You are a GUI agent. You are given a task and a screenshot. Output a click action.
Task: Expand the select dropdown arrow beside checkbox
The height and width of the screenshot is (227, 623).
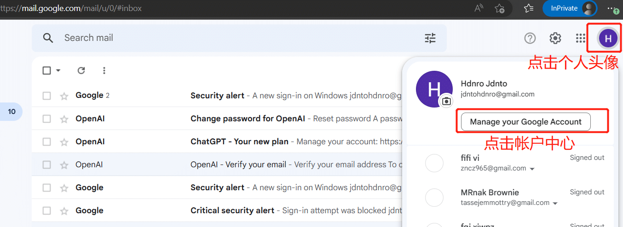58,70
